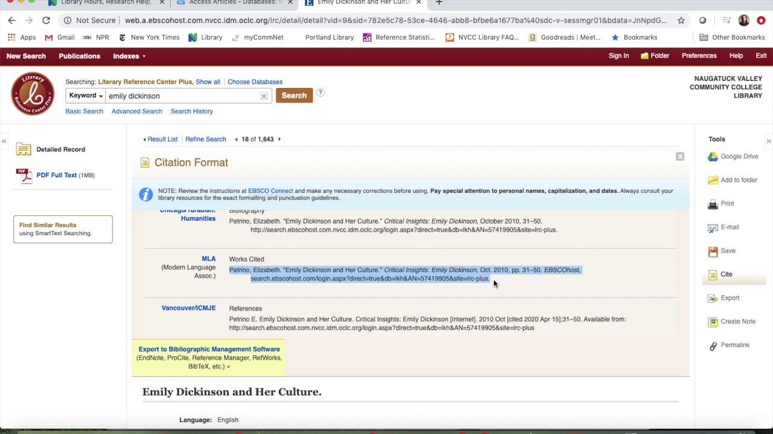Click the Create Note icon
This screenshot has height=434, width=773.
coord(713,321)
